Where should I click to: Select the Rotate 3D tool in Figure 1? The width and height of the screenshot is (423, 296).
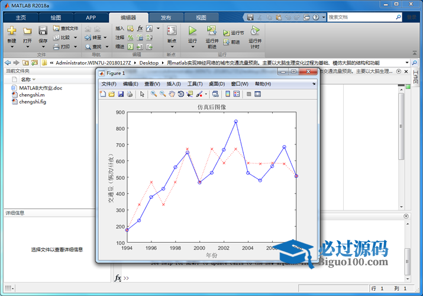click(181, 94)
